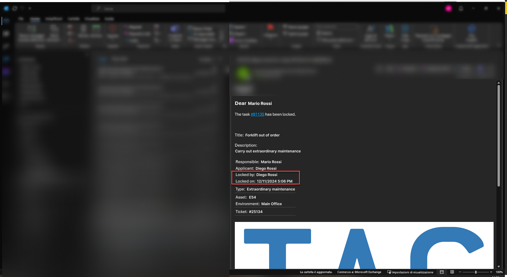
Task: Open the pink account profile avatar
Action: click(448, 8)
